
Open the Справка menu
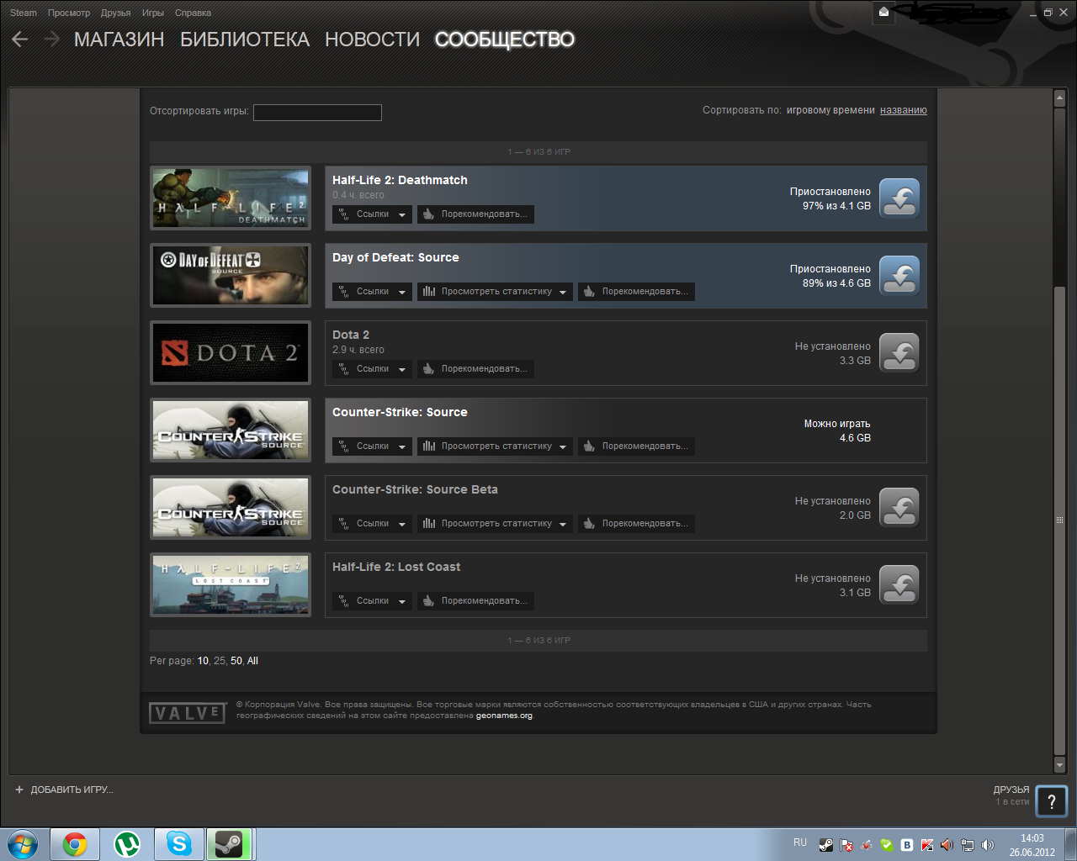[x=193, y=13]
